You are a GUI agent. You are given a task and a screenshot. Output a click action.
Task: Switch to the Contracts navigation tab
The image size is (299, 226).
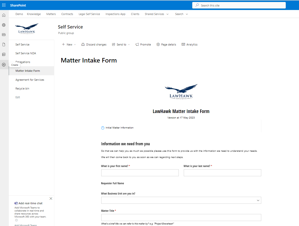[67, 14]
